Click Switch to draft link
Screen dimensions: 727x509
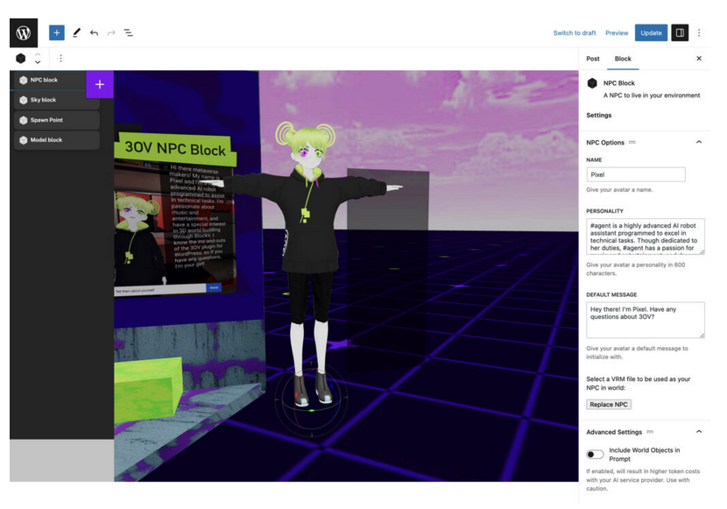575,33
